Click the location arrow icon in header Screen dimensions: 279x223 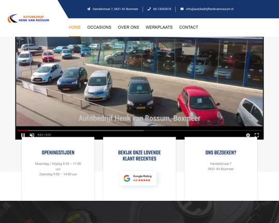pyautogui.click(x=89, y=9)
